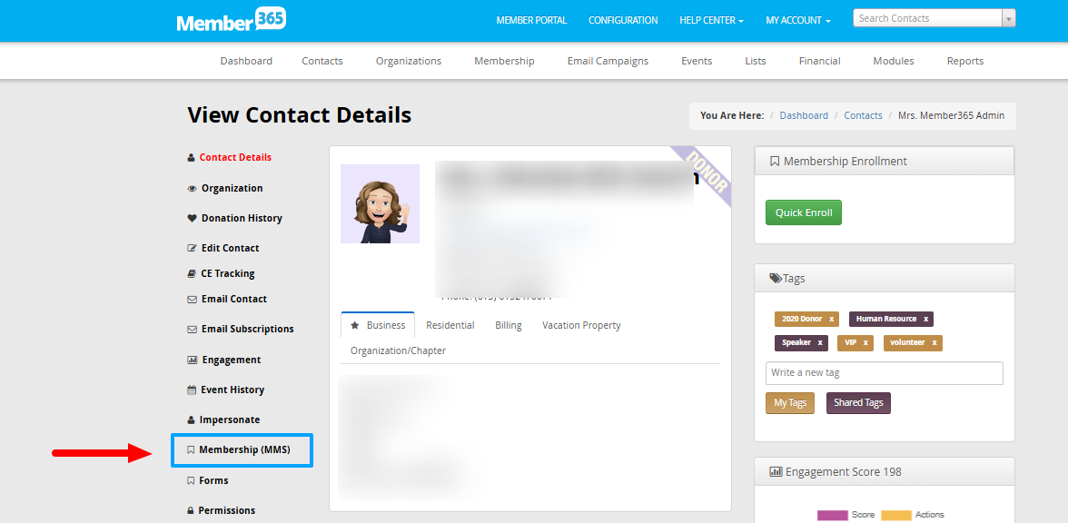Remove the 2020 Donor tag
Screen dimensions: 1068x523
point(831,320)
